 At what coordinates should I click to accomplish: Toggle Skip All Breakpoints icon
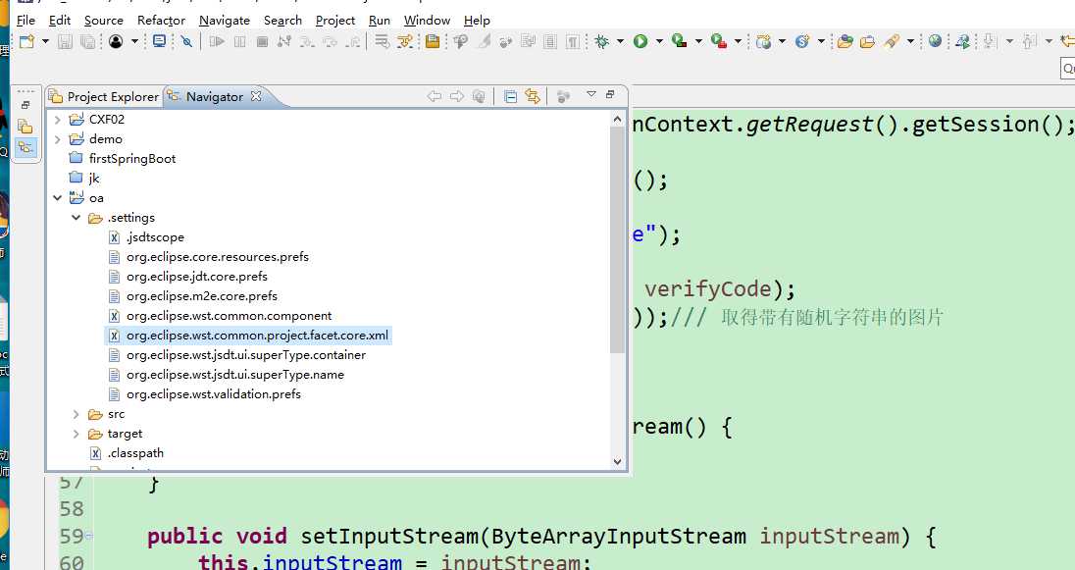point(186,42)
